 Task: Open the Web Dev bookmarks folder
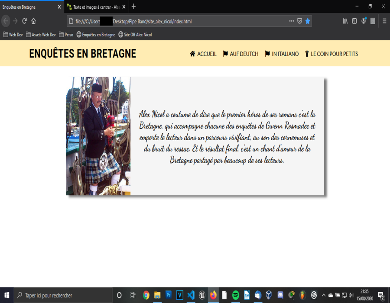pyautogui.click(x=13, y=35)
